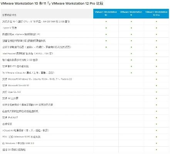Click the 'VMware vCloud Air' integration row

coord(85,73)
